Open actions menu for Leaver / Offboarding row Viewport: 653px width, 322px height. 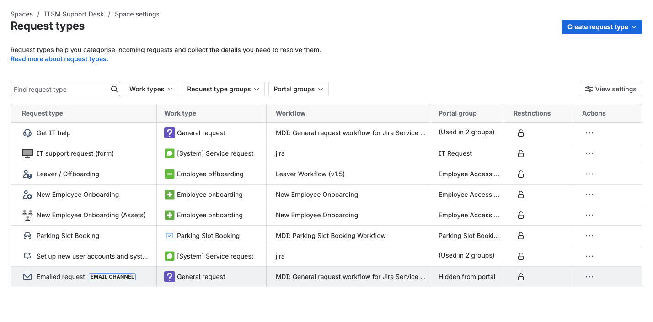tap(589, 174)
